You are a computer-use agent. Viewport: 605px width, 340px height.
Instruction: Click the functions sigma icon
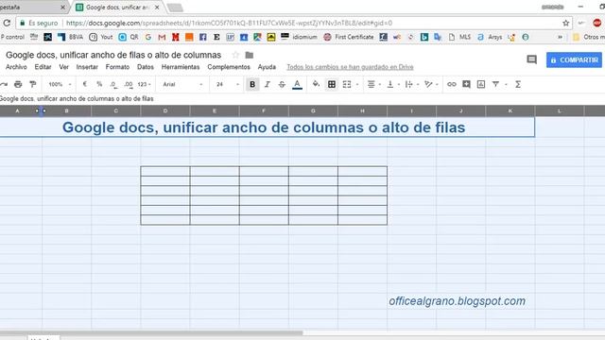(518, 84)
